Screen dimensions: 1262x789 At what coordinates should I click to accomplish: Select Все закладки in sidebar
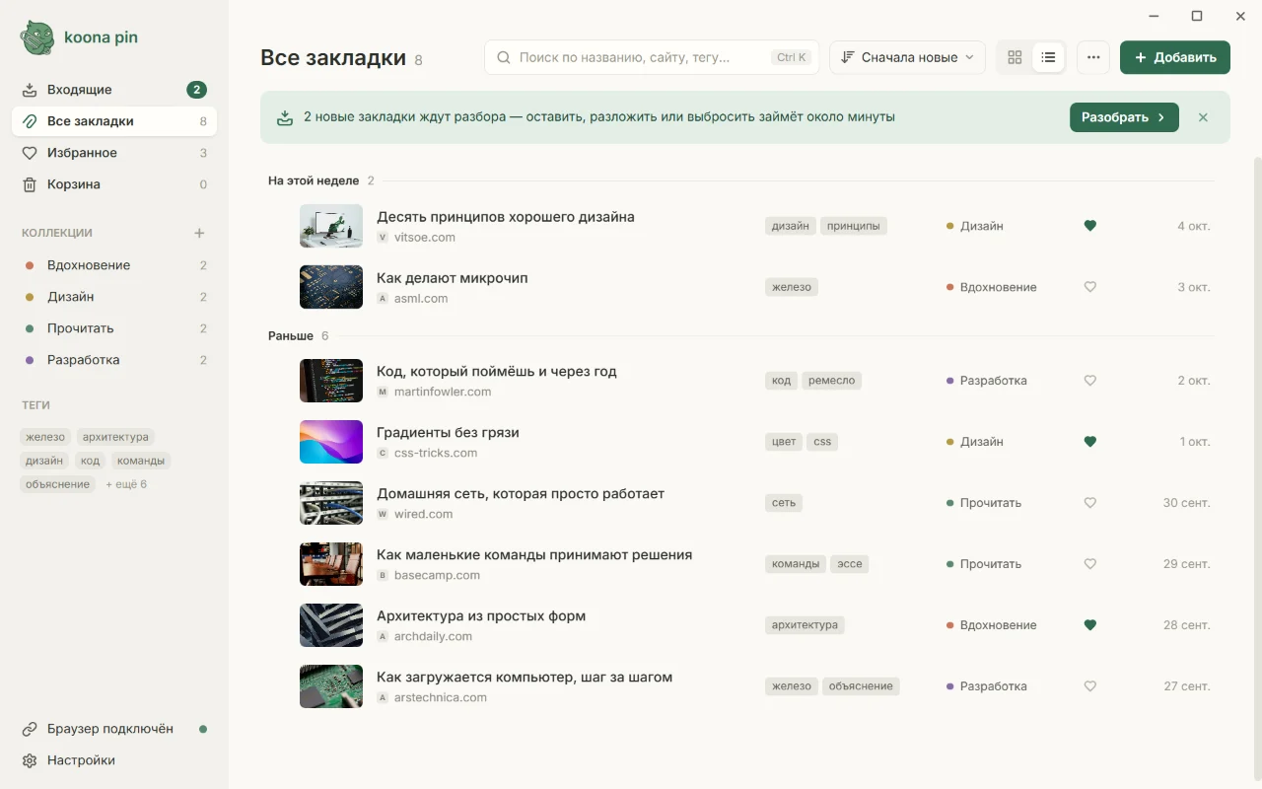(114, 121)
